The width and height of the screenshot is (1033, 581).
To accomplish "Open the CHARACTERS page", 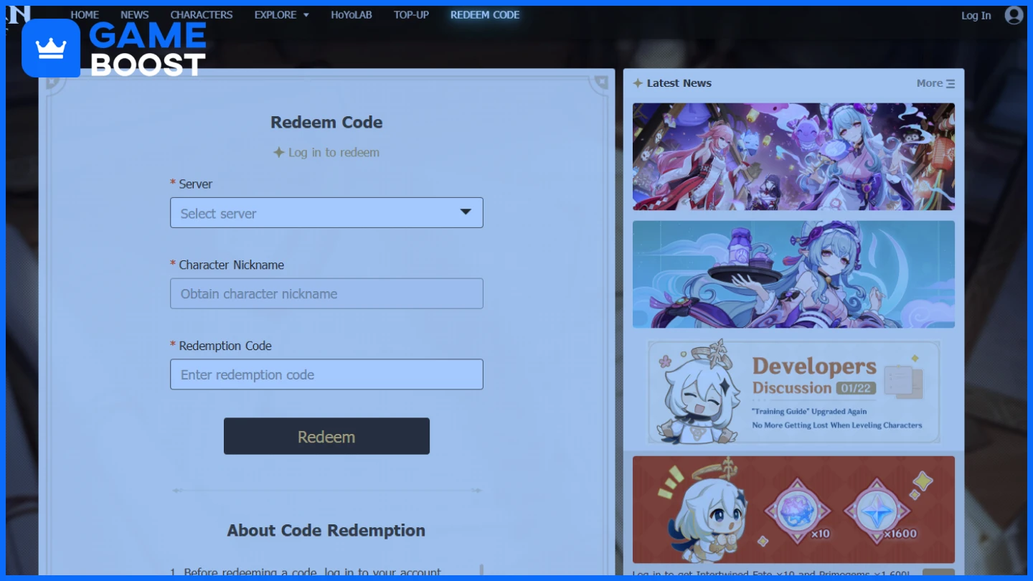I will tap(202, 15).
